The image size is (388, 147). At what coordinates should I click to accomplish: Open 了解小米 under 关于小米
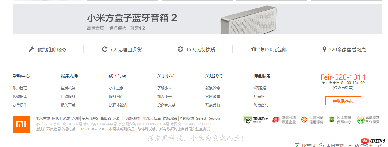click(164, 88)
